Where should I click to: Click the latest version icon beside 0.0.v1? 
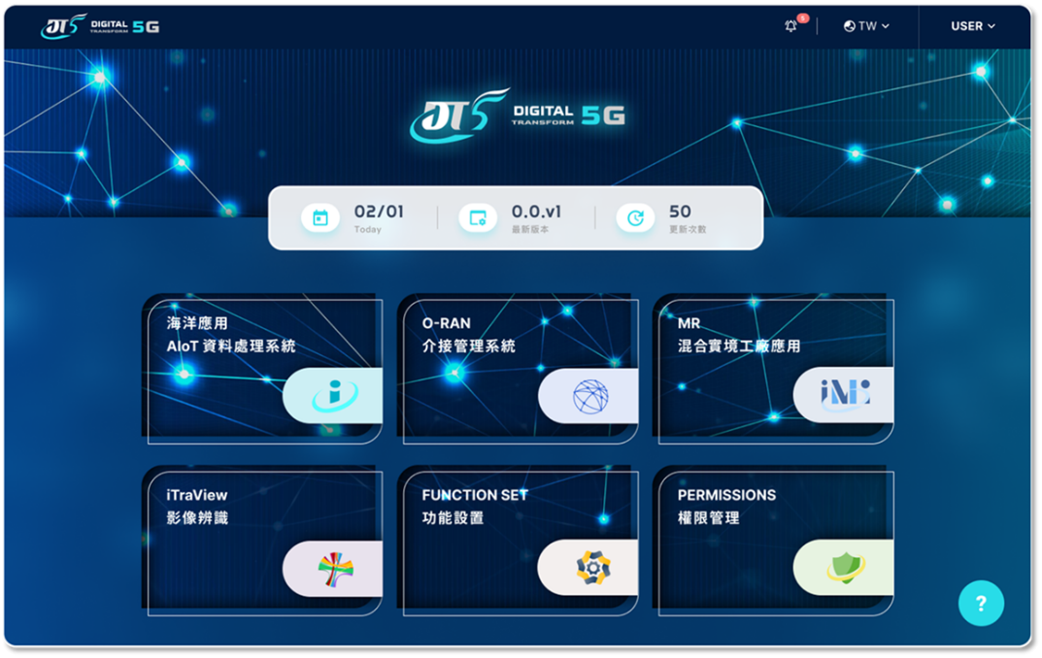click(478, 218)
